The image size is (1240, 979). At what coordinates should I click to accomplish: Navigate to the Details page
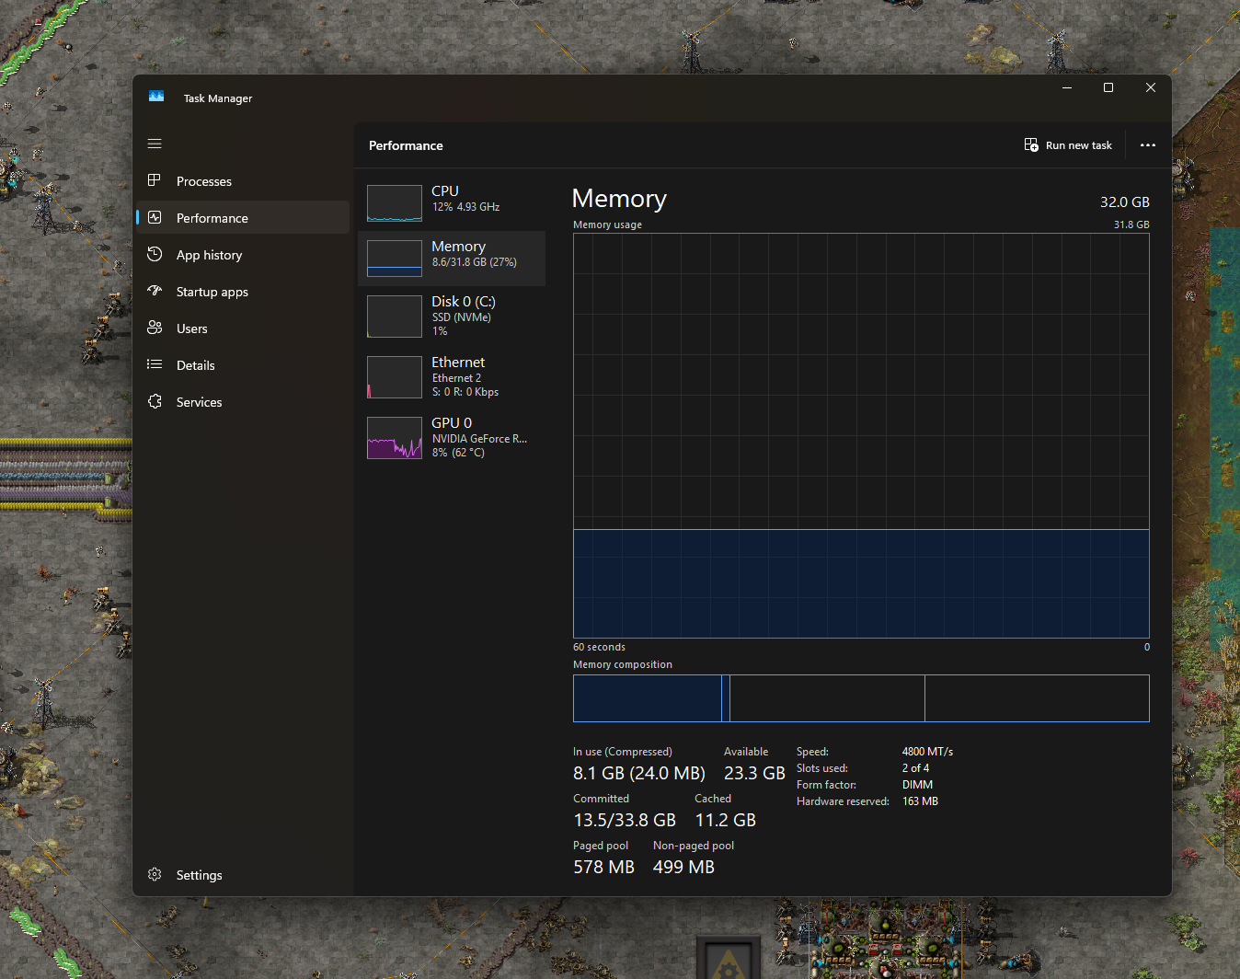243,365
